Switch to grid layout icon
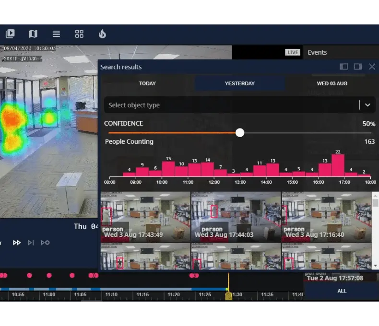The height and width of the screenshot is (326, 379). [x=79, y=34]
